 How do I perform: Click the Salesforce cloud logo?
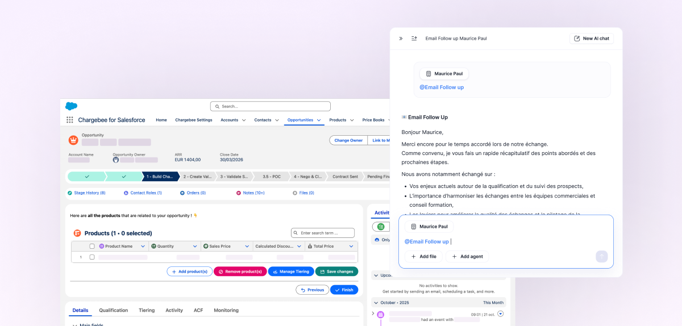pyautogui.click(x=71, y=106)
